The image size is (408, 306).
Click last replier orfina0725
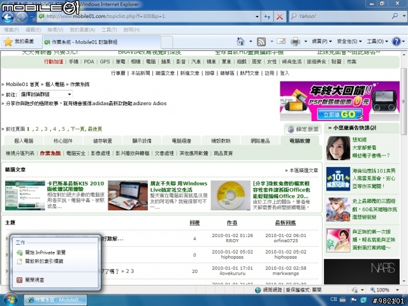286,241
